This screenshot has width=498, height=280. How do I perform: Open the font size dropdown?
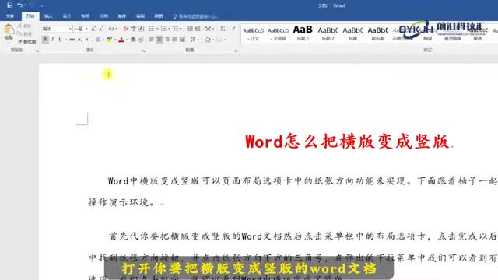pos(86,29)
